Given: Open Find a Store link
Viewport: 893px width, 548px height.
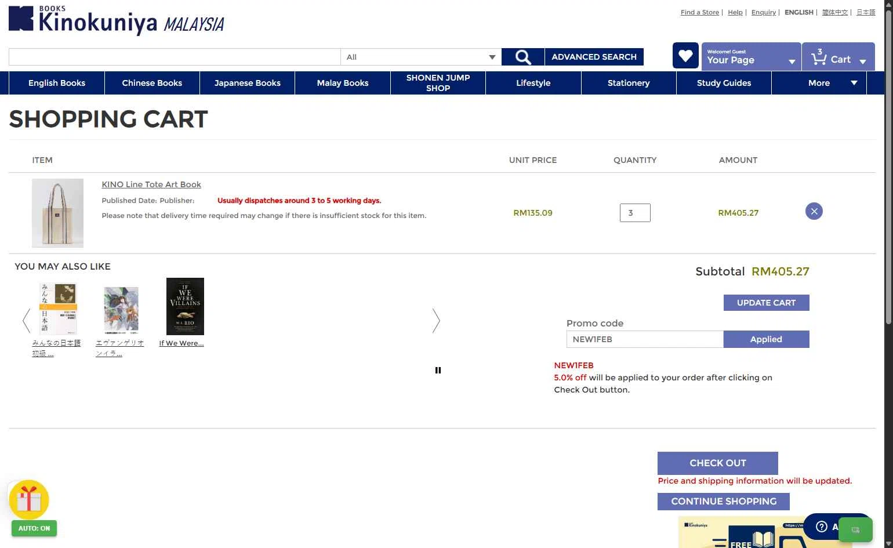Looking at the screenshot, I should click(x=700, y=12).
